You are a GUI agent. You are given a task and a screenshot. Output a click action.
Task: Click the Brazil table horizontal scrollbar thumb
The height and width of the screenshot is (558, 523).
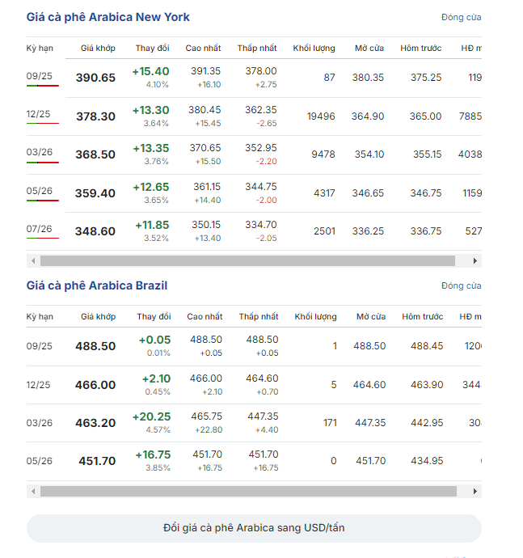pos(248,492)
